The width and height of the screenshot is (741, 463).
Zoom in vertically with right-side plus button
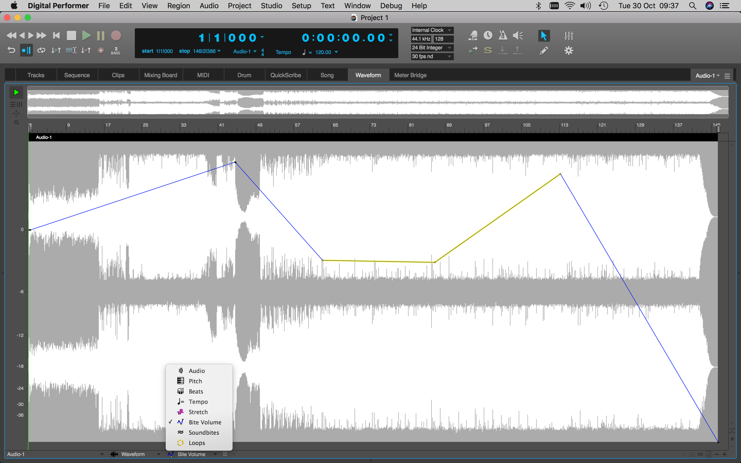point(732,439)
